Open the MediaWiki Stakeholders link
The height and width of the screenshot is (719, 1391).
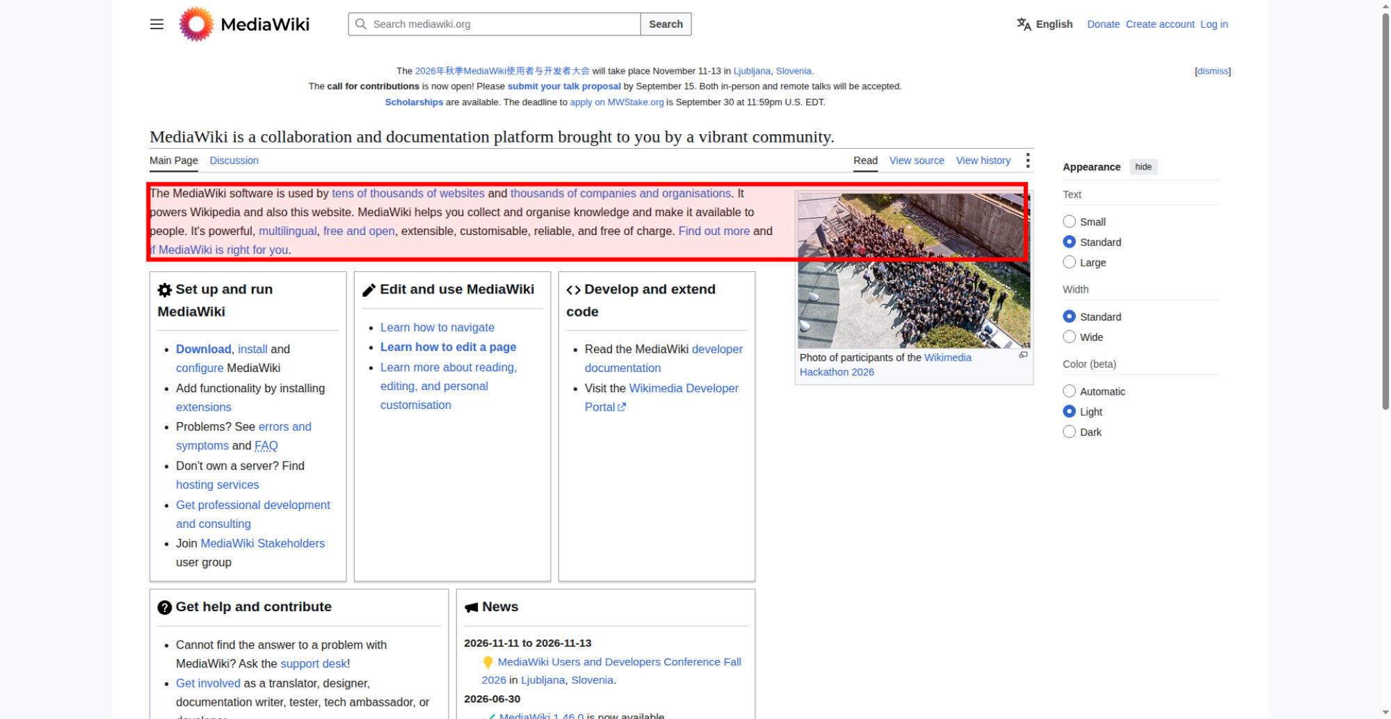[262, 543]
